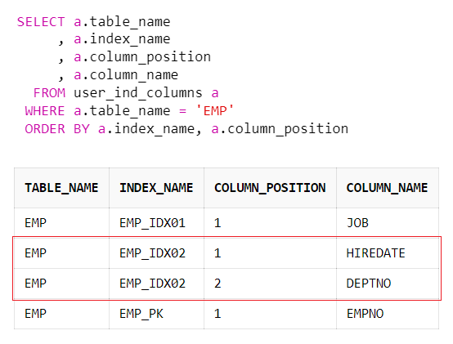Click a.column_name in the select list
453x344 pixels.
point(126,75)
